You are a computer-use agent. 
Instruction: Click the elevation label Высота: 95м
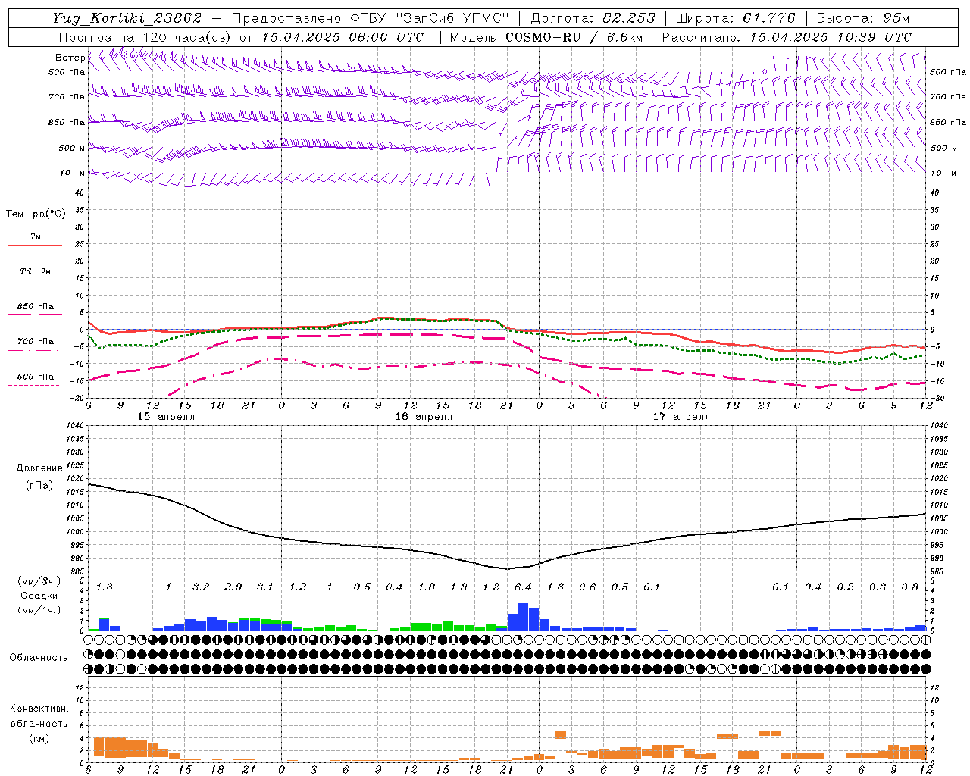pos(862,18)
